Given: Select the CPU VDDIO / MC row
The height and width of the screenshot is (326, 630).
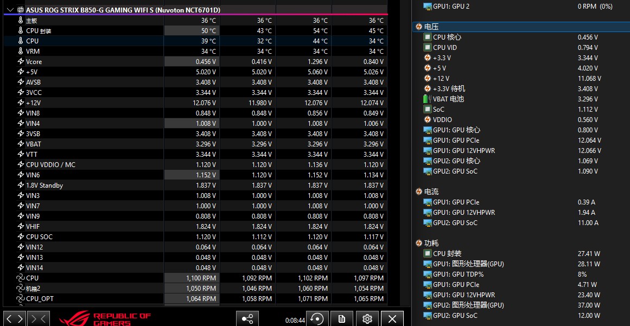Looking at the screenshot, I should tap(195, 164).
